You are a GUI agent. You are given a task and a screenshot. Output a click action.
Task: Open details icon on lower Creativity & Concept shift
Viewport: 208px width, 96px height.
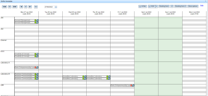point(37,56)
